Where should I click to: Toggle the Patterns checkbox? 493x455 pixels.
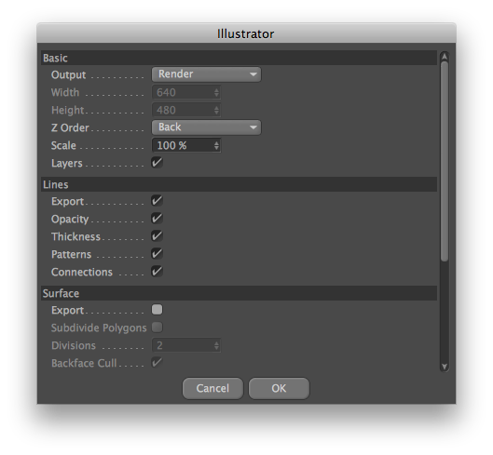pos(157,254)
